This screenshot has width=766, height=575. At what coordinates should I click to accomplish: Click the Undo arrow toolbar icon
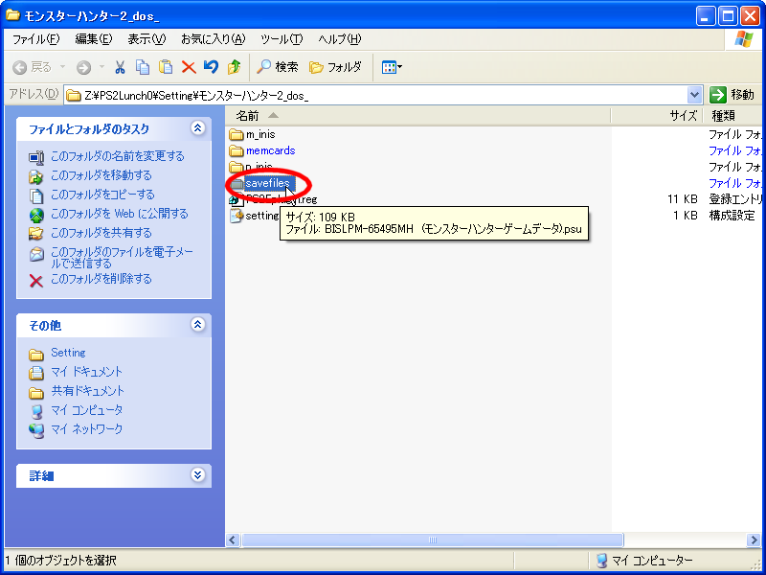tap(211, 66)
